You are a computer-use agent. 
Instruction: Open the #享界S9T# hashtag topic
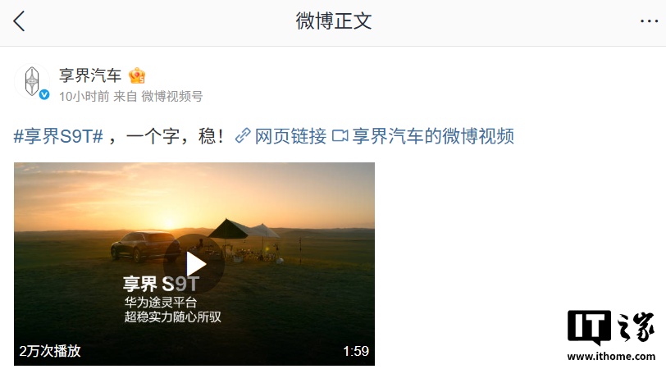coord(58,136)
